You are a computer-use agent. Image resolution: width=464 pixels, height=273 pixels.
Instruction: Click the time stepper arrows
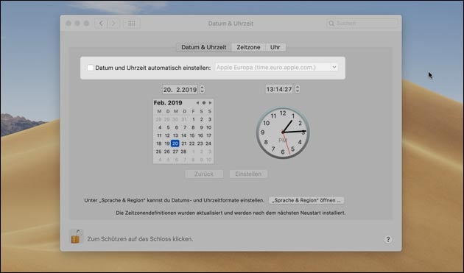tap(298, 89)
